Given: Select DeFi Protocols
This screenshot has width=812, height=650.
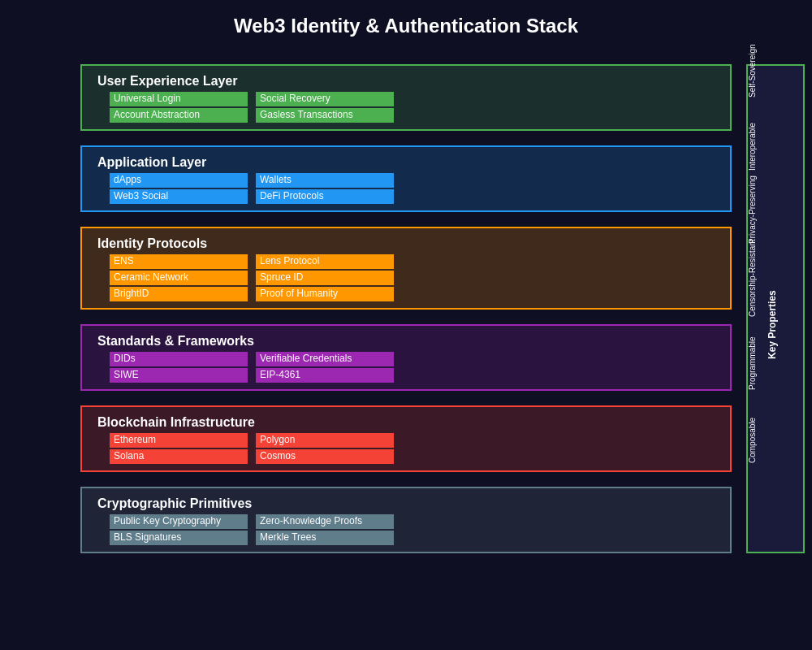Looking at the screenshot, I should click(x=325, y=197).
